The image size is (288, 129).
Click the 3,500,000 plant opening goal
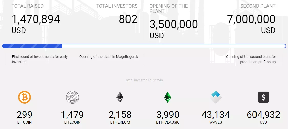click(174, 25)
